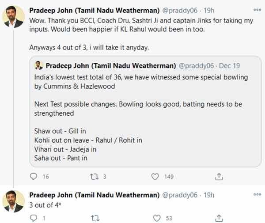This screenshot has width=265, height=223.
Task: Click small avatar in the quoted tweet
Action: [x=39, y=65]
